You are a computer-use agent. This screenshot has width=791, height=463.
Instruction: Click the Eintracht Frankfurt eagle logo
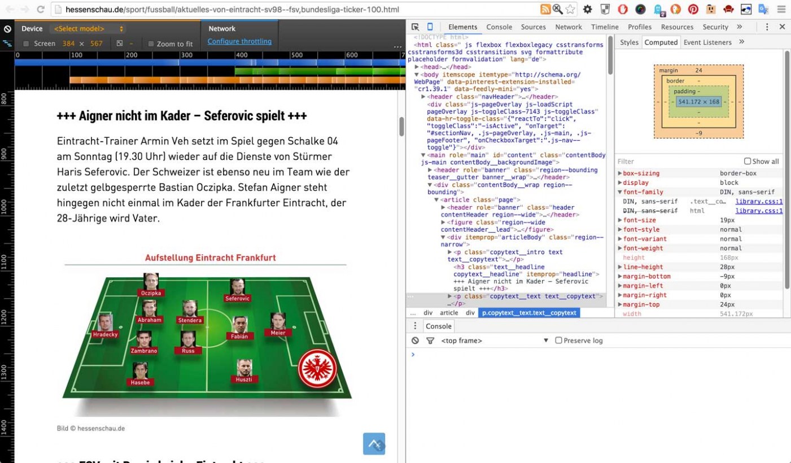coord(317,369)
